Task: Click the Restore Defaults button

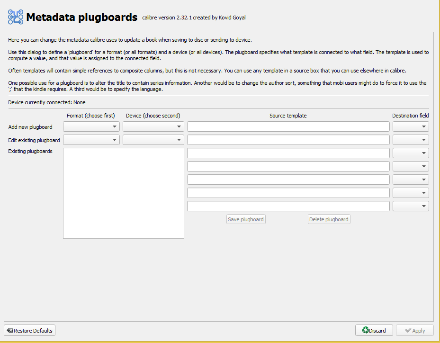Action: (29, 330)
